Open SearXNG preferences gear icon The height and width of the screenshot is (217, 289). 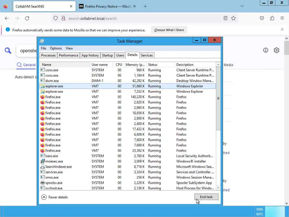coord(276,50)
